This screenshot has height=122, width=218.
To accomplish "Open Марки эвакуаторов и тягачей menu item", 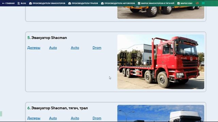I will pyautogui.click(x=156, y=3).
